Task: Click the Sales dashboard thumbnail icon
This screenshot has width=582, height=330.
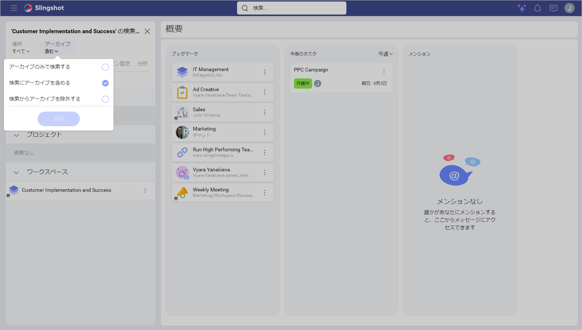Action: [x=182, y=112]
